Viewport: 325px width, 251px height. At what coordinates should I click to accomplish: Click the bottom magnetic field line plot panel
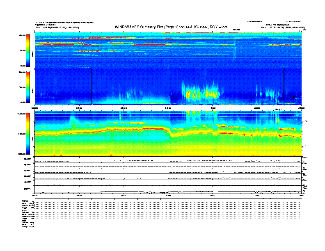[168, 189]
